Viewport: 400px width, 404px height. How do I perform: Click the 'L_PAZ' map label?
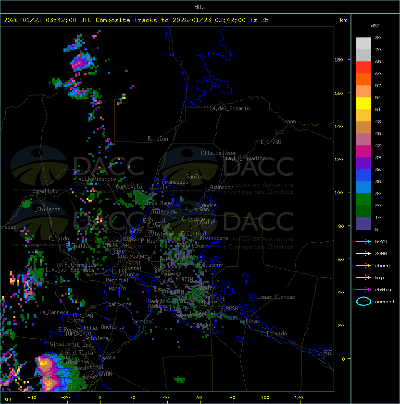pos(325,353)
